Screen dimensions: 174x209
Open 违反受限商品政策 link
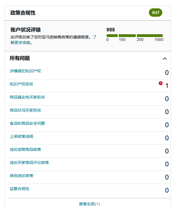pos(25,149)
